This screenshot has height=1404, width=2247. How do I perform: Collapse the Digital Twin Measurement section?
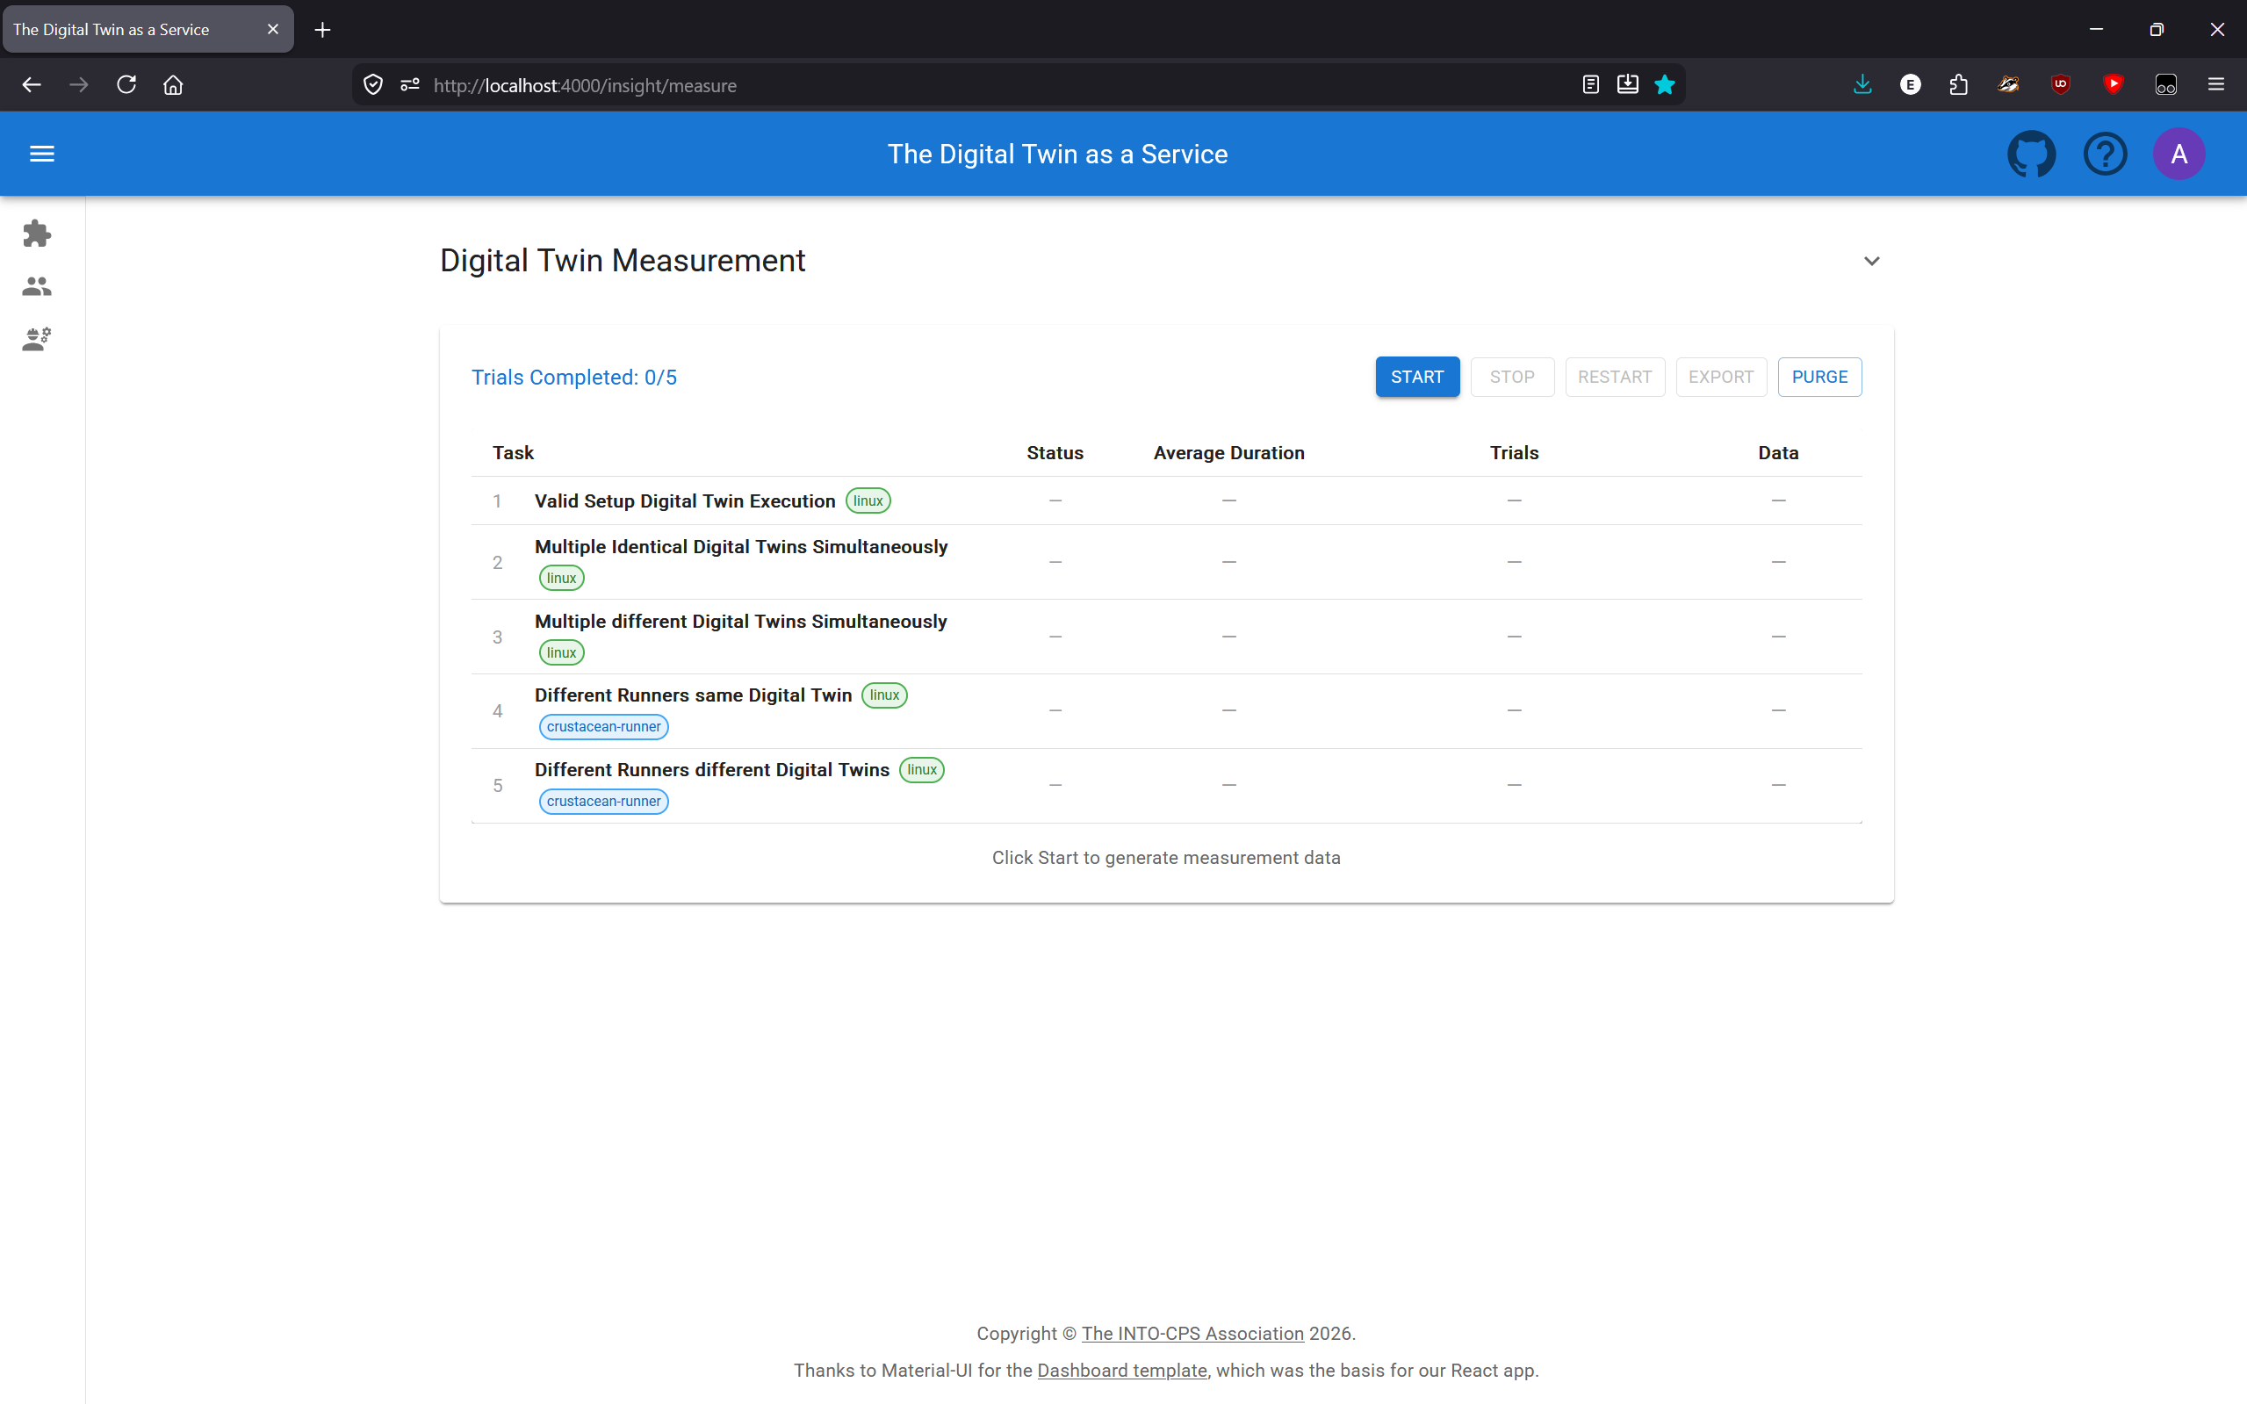pos(1872,261)
